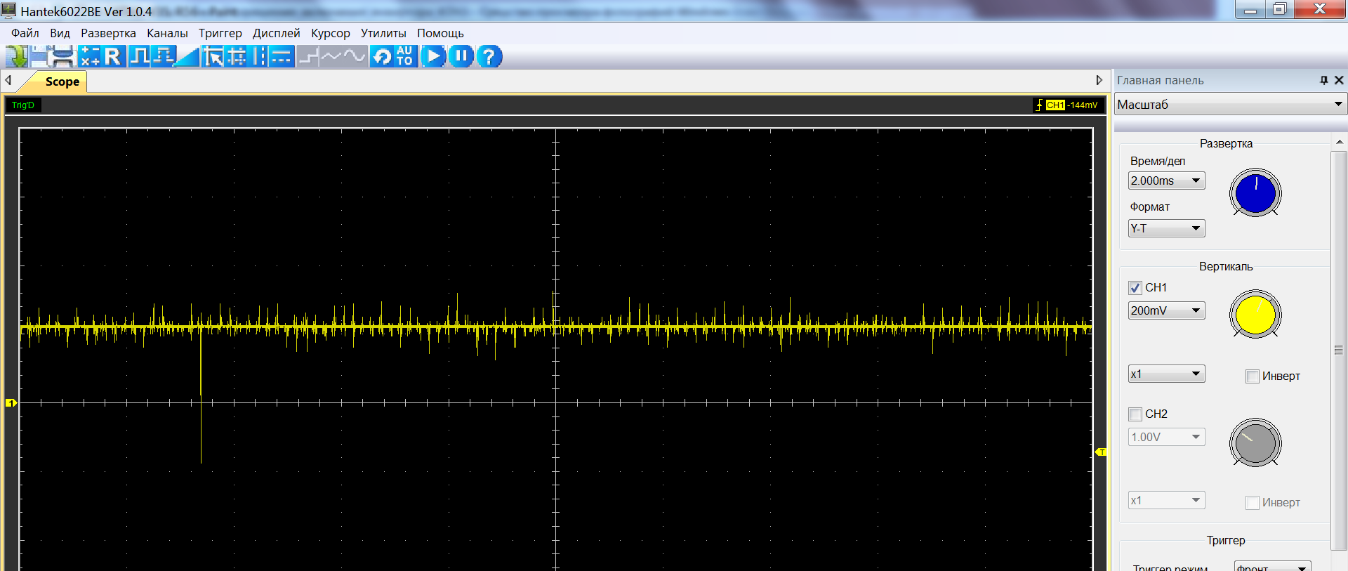Click the green arrow open-file icon

pyautogui.click(x=17, y=56)
